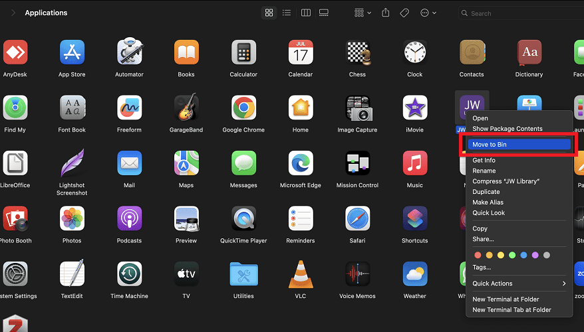584x332 pixels.
Task: Select Show Package Contents menu item
Action: (x=507, y=129)
